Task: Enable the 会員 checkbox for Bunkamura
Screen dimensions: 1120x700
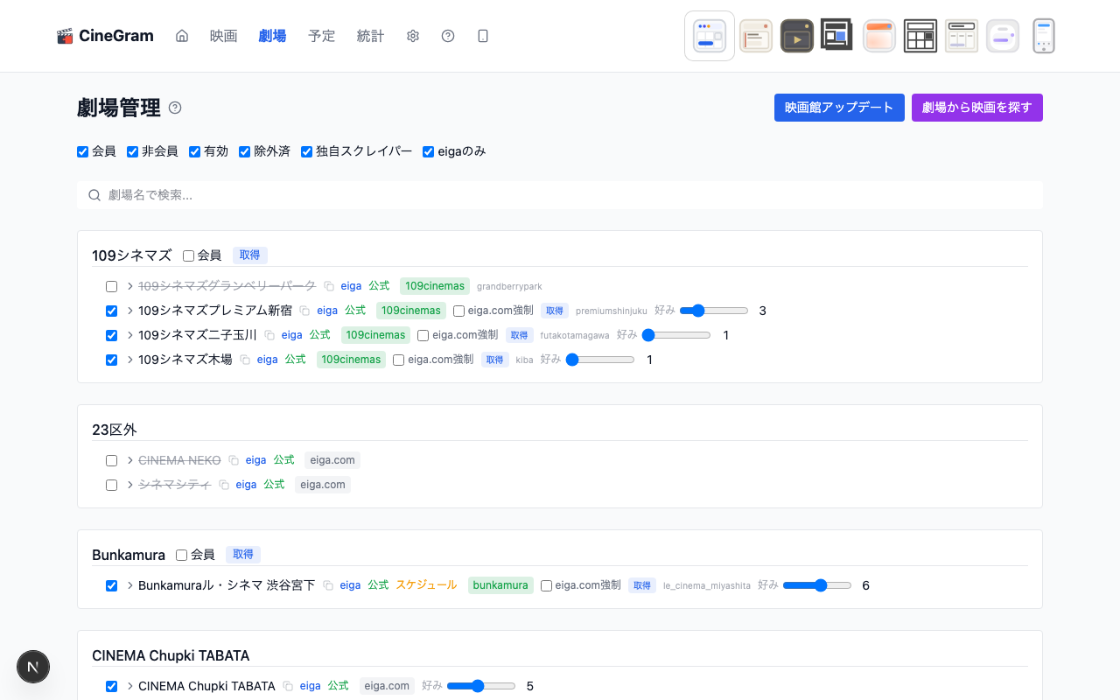Action: click(181, 554)
